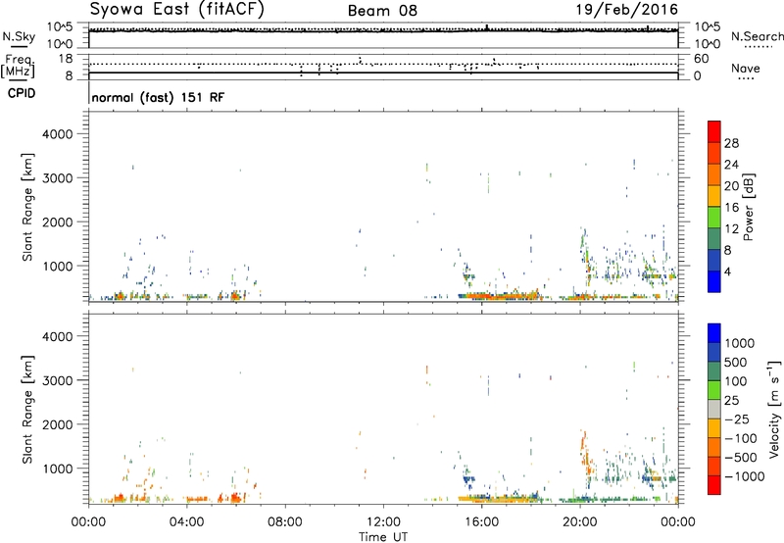The image size is (784, 543).
Task: Select the 'Beam 08' header label
Action: click(382, 11)
